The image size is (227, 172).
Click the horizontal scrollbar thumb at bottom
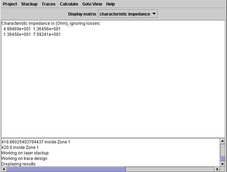(66, 169)
